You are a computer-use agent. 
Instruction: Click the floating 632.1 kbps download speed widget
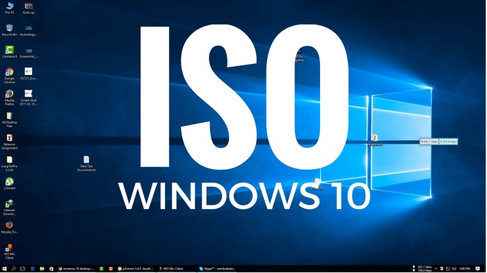tap(429, 142)
